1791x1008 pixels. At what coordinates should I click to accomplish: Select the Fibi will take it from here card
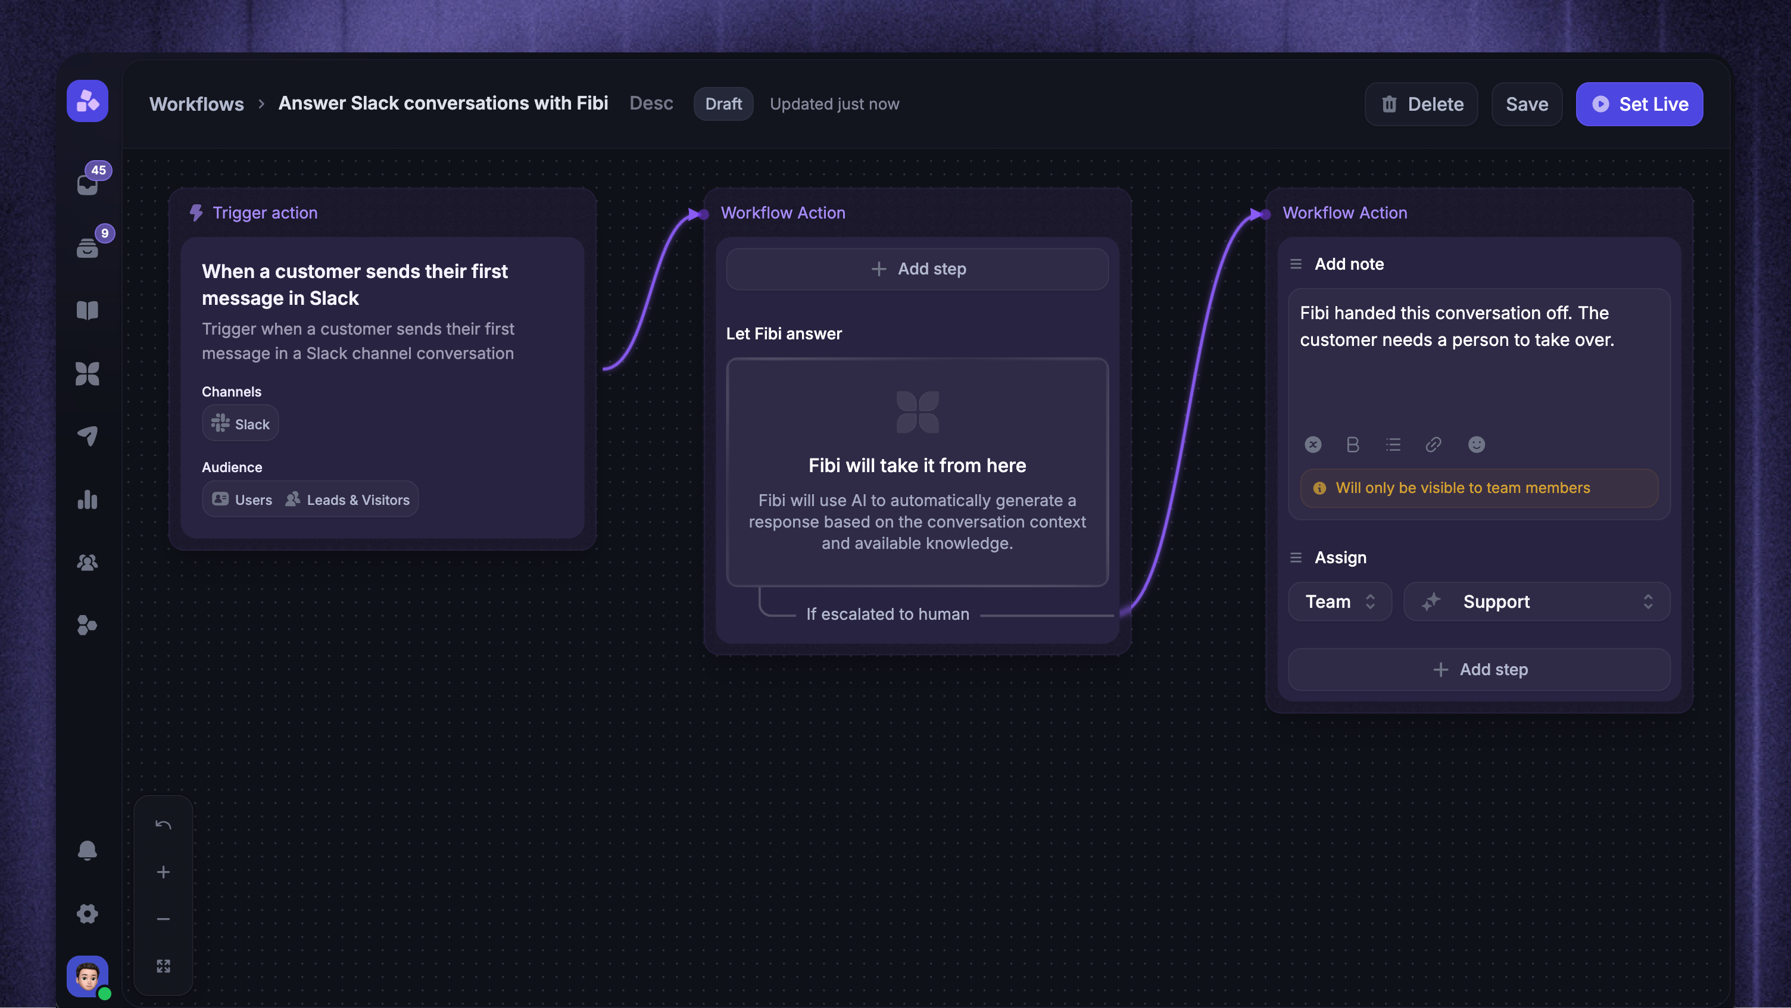917,473
